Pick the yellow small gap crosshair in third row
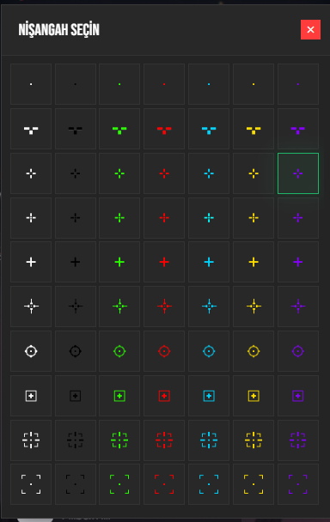Image resolution: width=330 pixels, height=522 pixels. pos(254,173)
